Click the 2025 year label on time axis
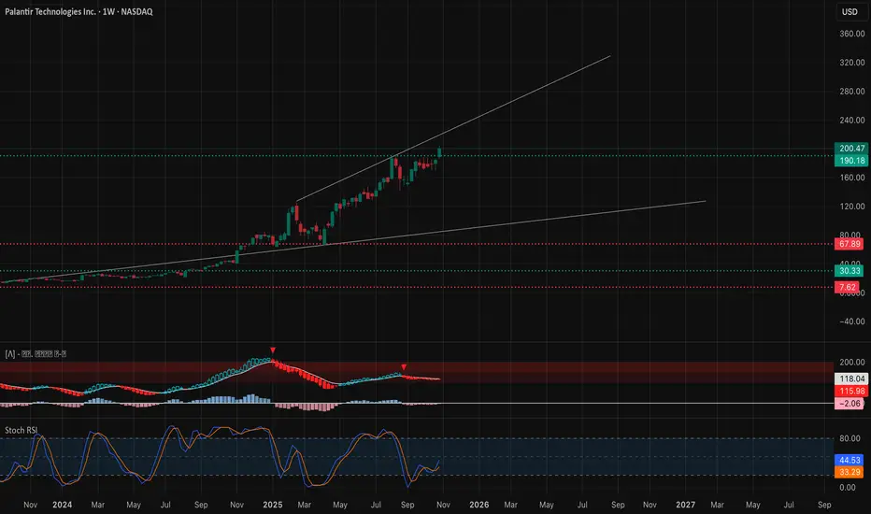The height and width of the screenshot is (514, 871). coord(273,505)
